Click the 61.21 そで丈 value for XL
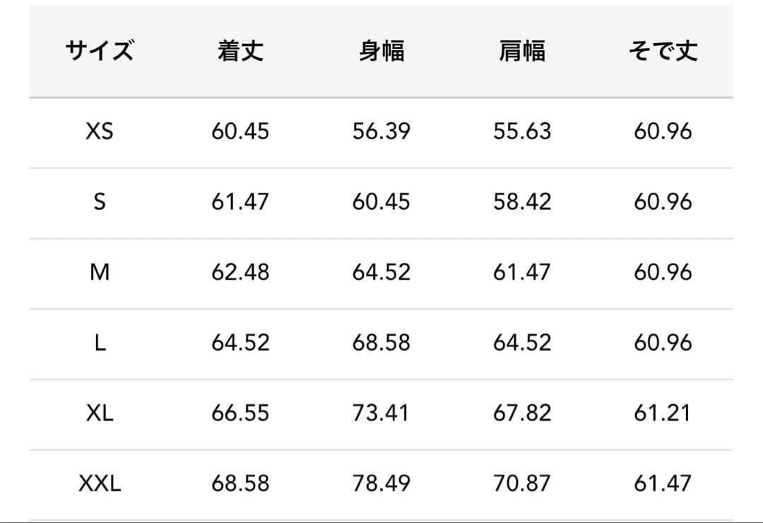This screenshot has width=763, height=523. (x=663, y=413)
